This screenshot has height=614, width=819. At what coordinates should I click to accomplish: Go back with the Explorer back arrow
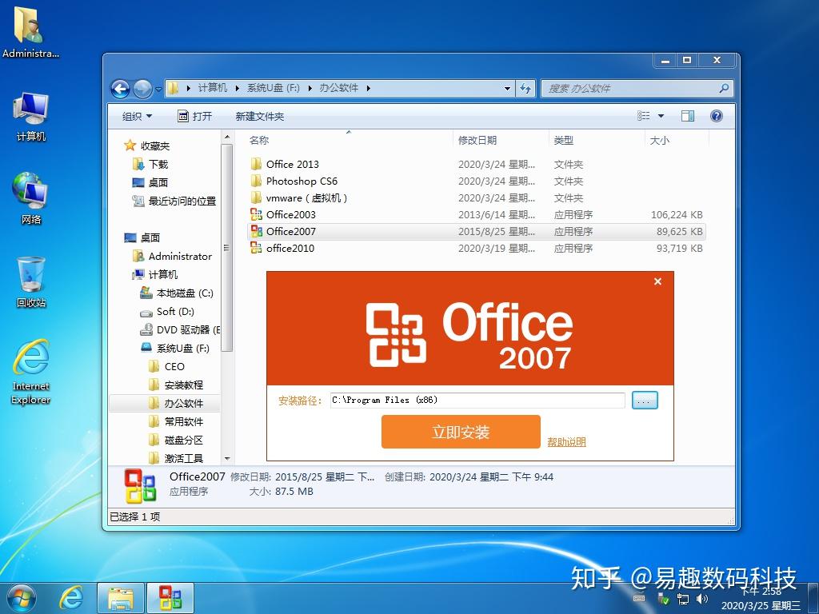coord(120,89)
